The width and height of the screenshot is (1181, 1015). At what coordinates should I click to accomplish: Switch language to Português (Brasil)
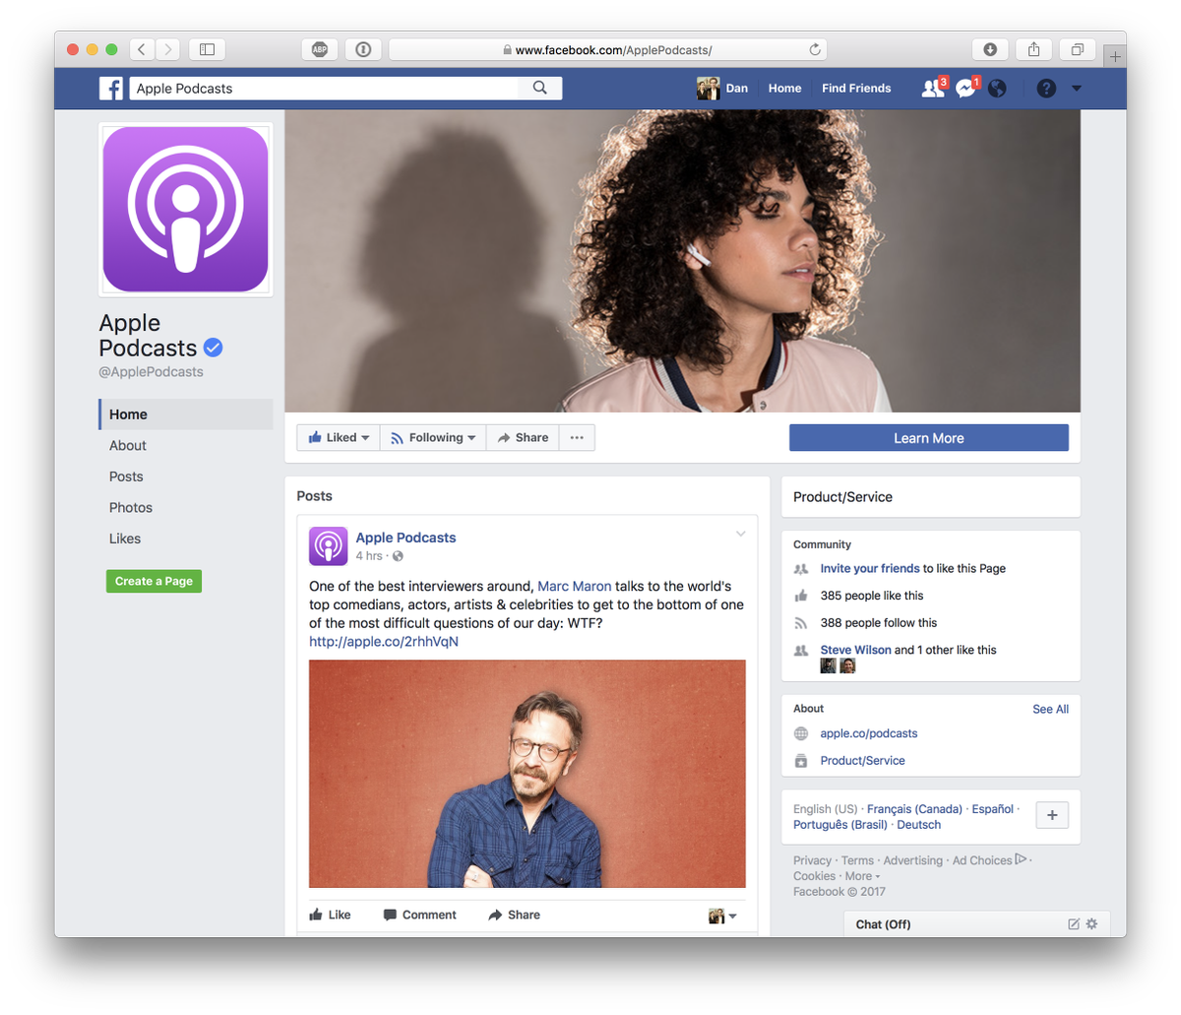pos(840,825)
